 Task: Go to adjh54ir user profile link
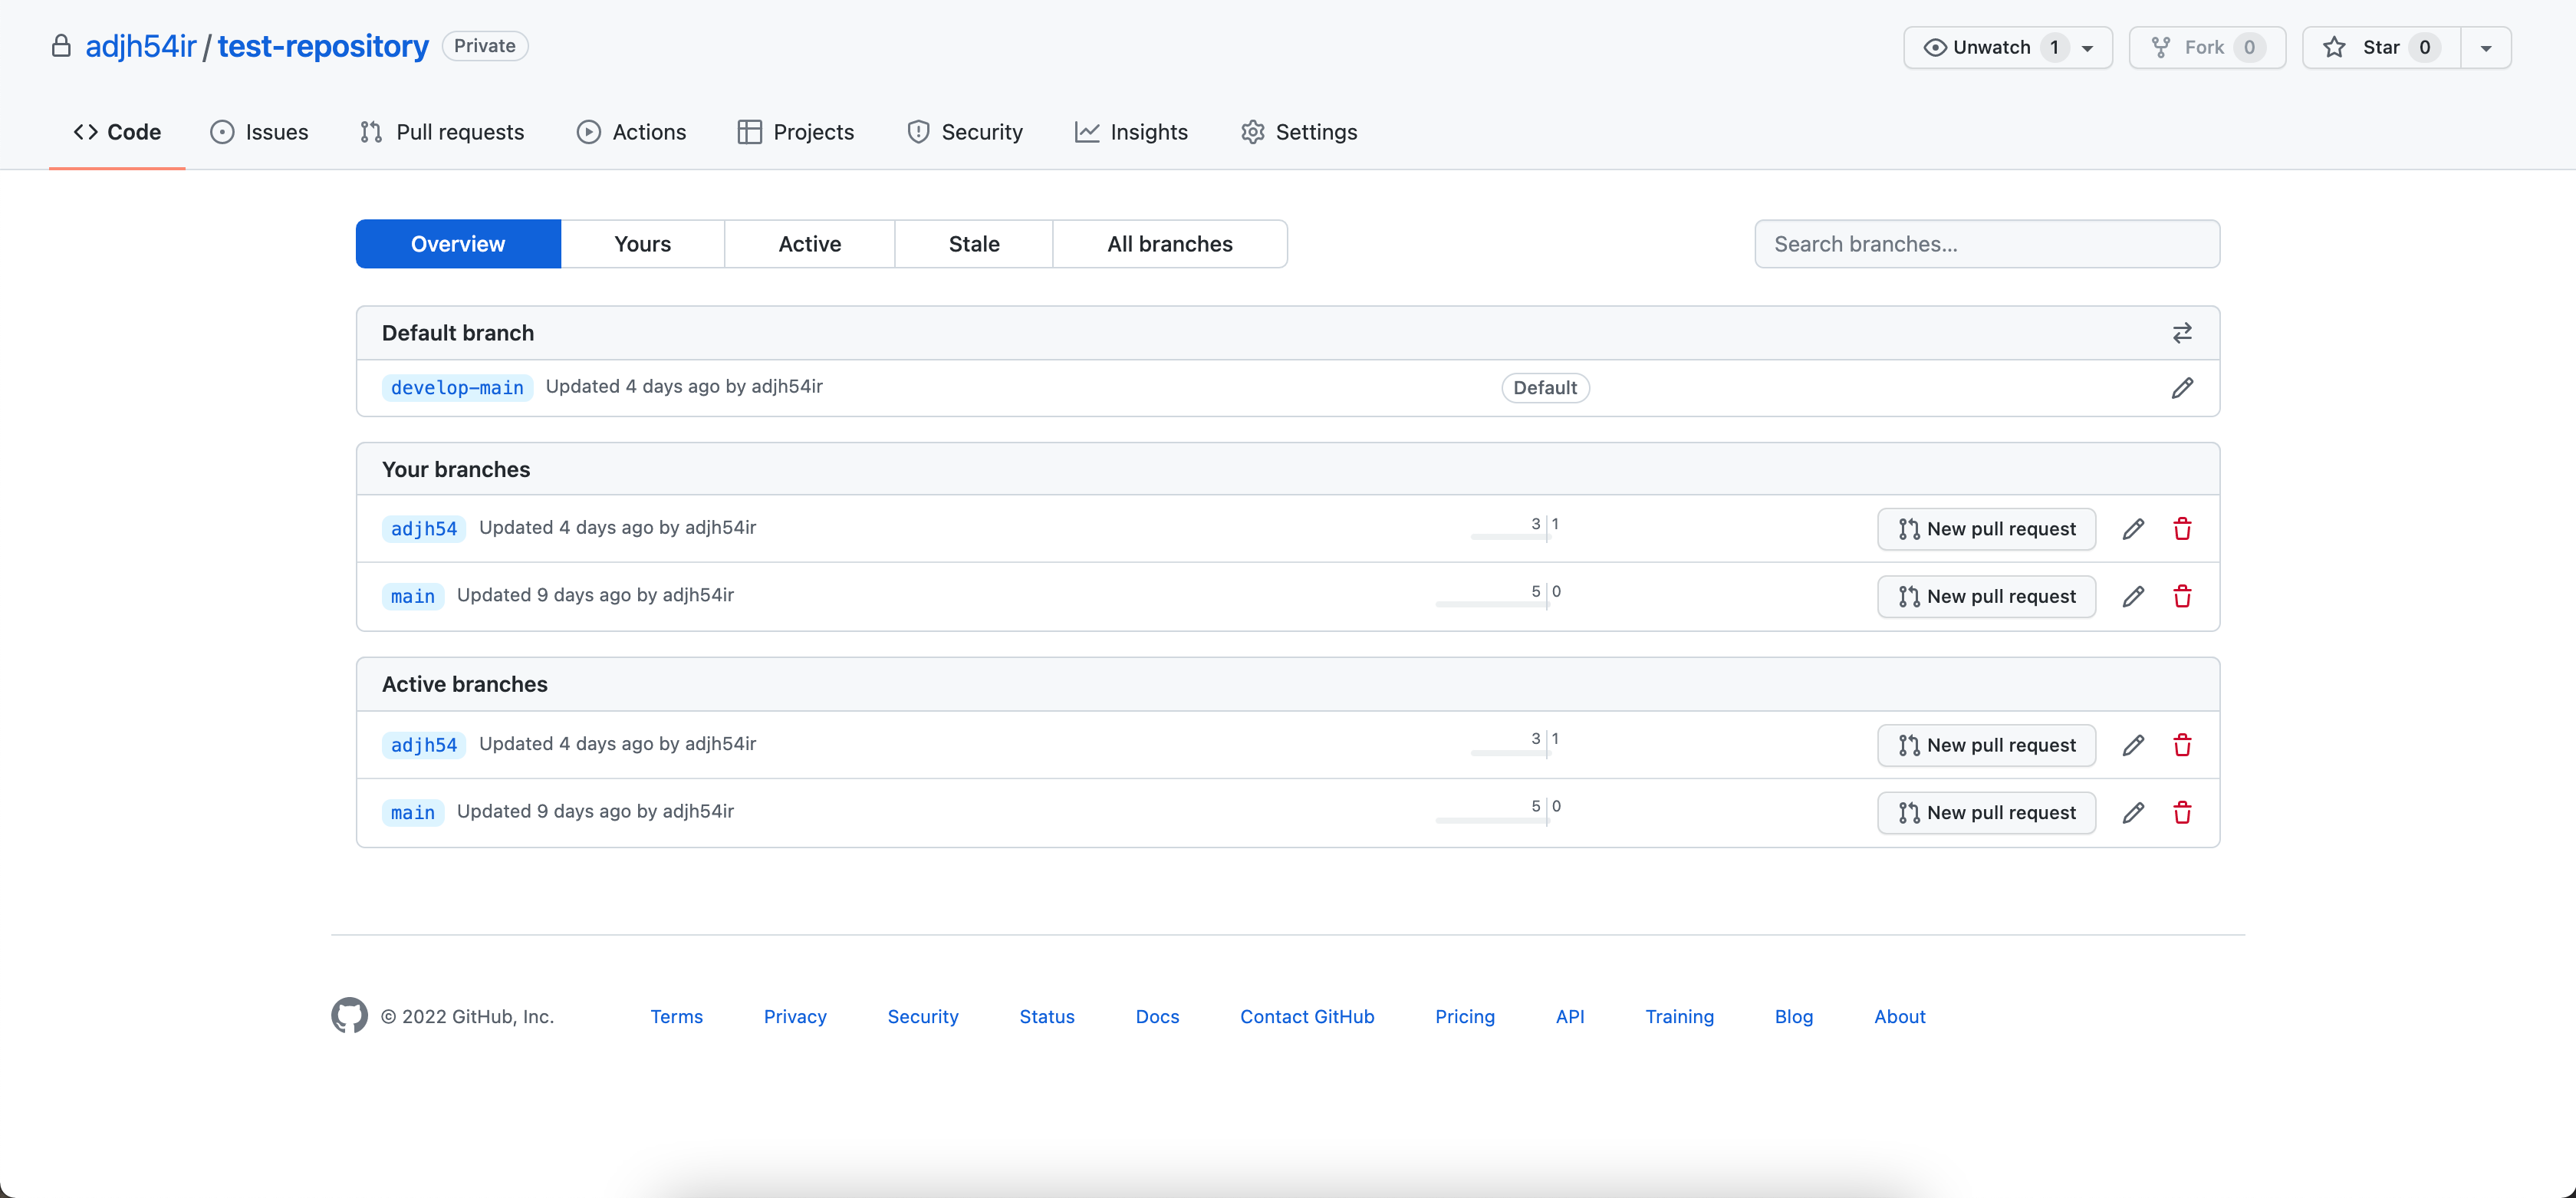tap(140, 46)
